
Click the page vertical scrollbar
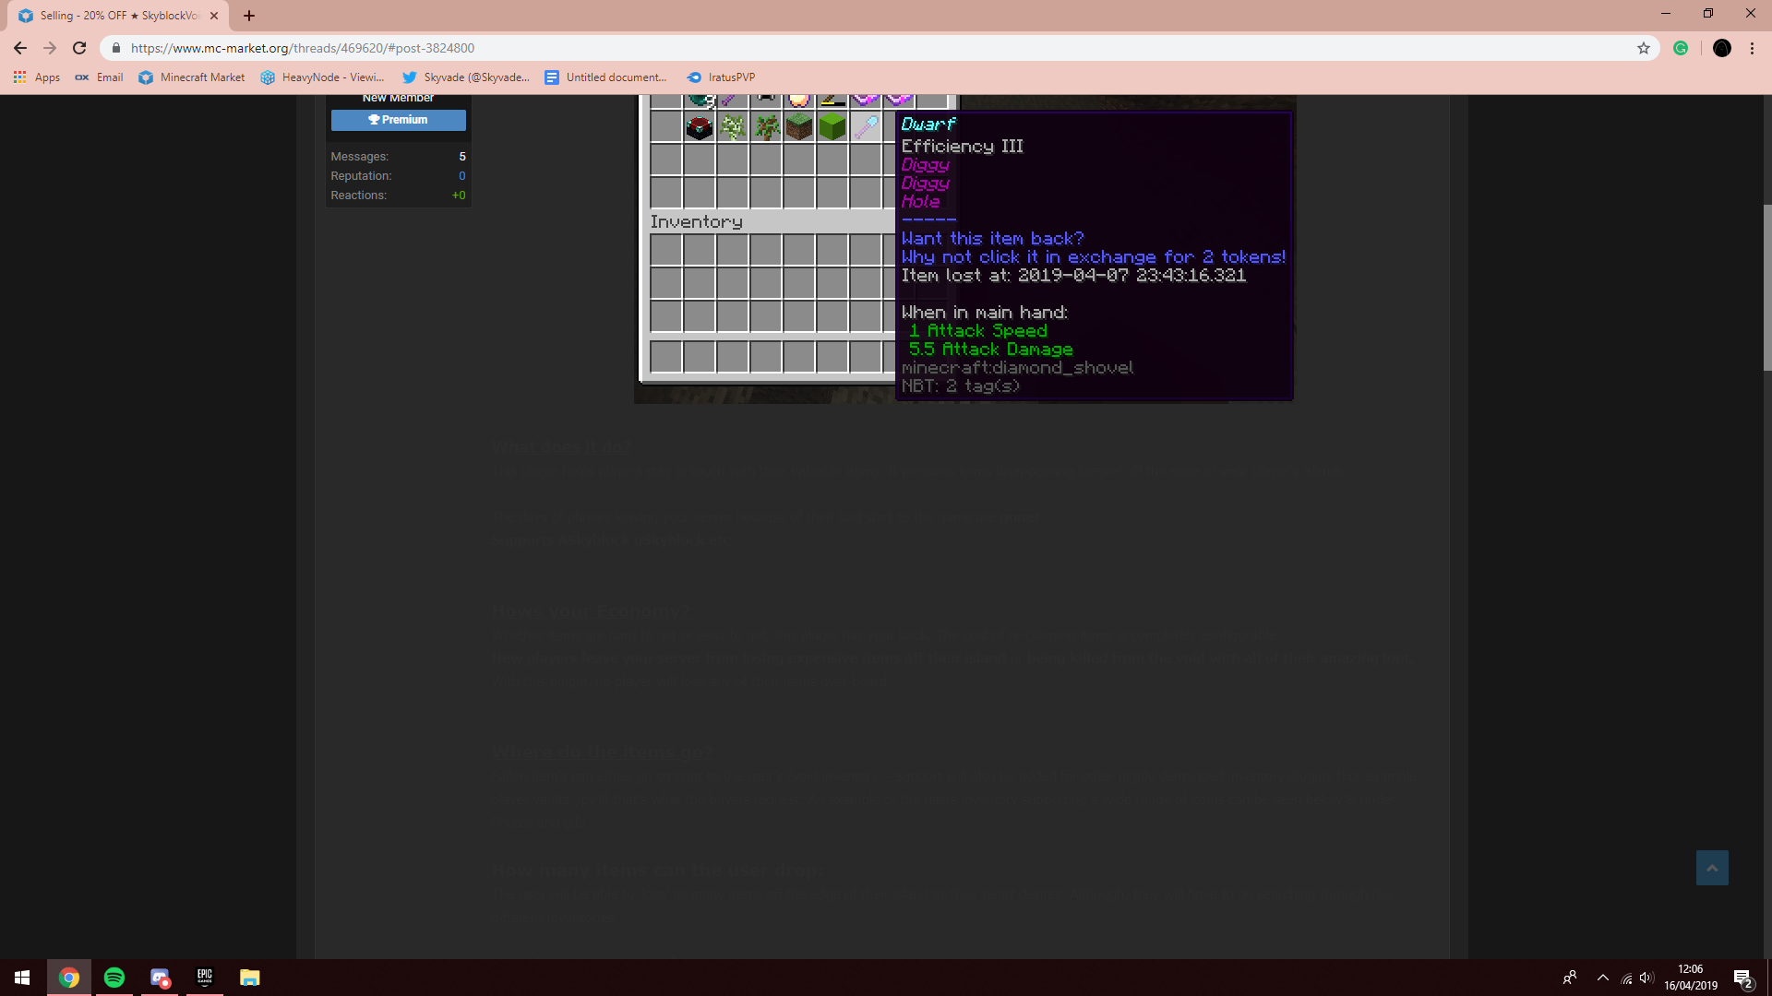click(x=1766, y=288)
